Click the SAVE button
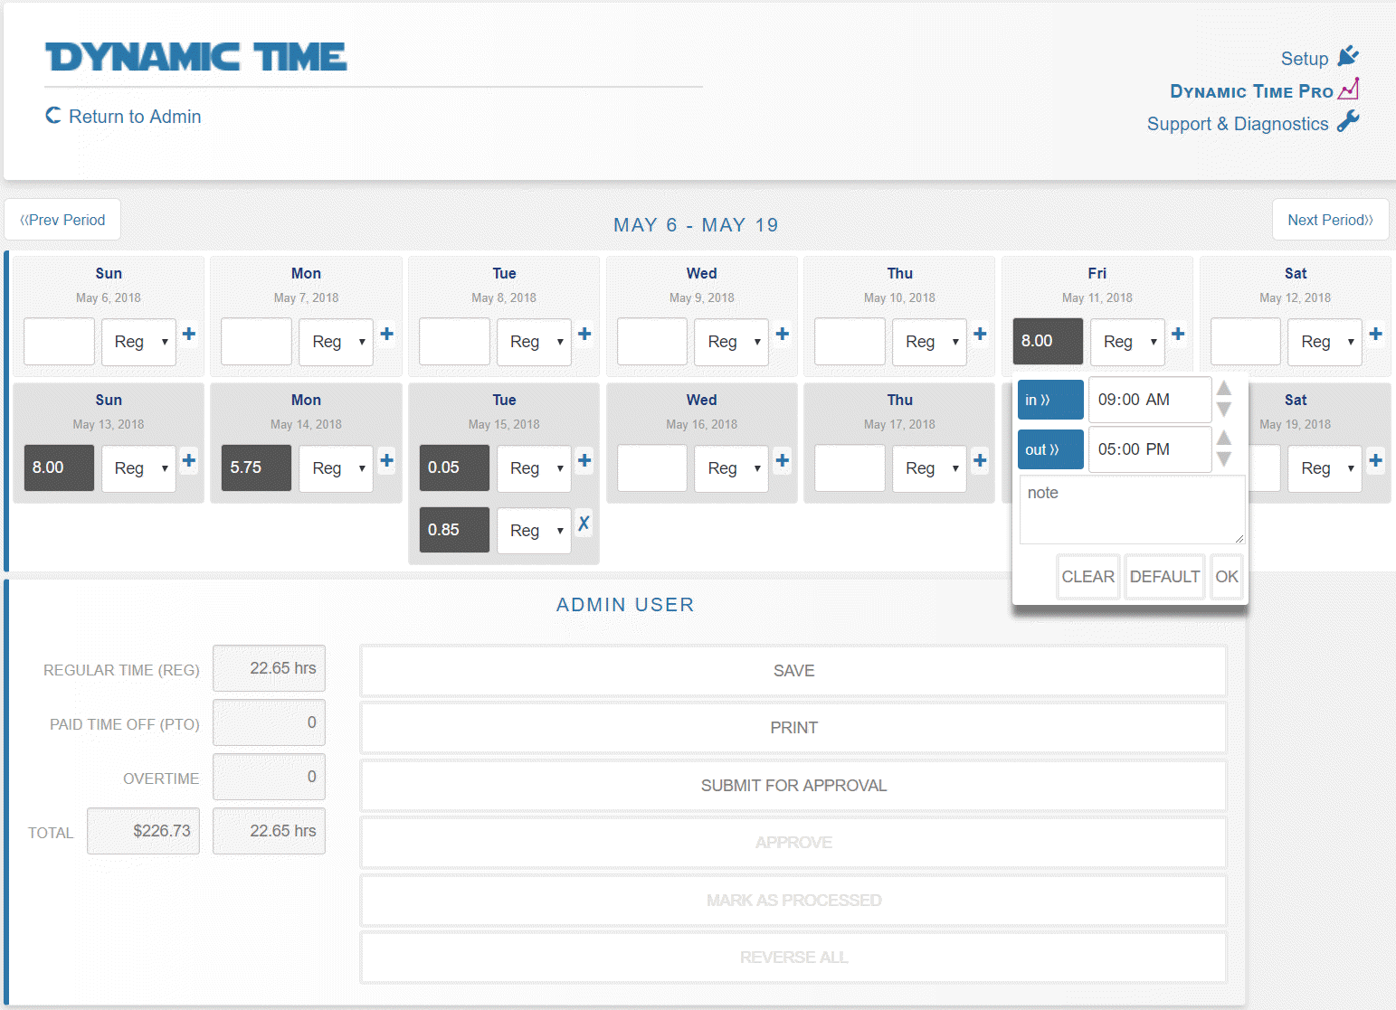This screenshot has height=1010, width=1396. pos(793,671)
